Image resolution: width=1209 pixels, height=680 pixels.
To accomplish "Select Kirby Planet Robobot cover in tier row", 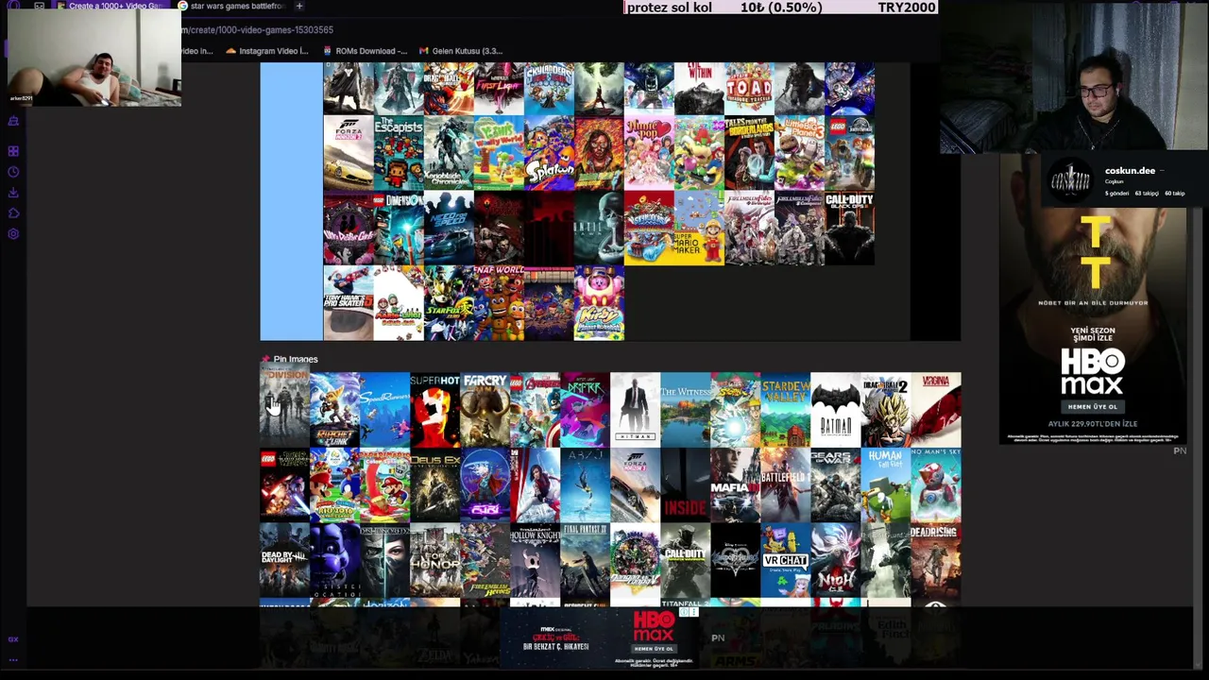I will coord(598,303).
